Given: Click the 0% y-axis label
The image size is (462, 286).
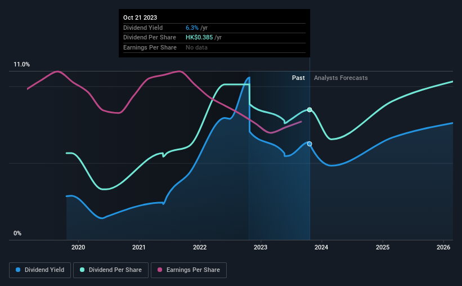Looking at the screenshot, I should pos(17,233).
